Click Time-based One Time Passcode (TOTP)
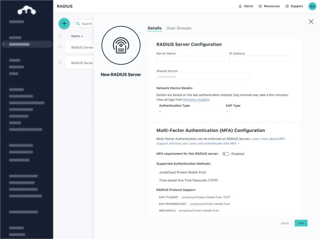The height and width of the screenshot is (239, 320). point(188,180)
